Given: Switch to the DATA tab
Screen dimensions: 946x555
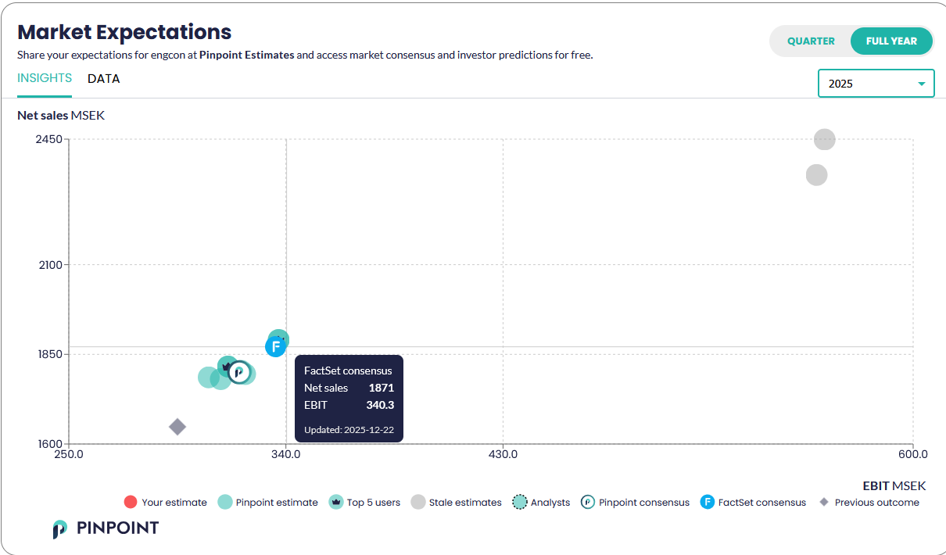Looking at the screenshot, I should point(104,79).
